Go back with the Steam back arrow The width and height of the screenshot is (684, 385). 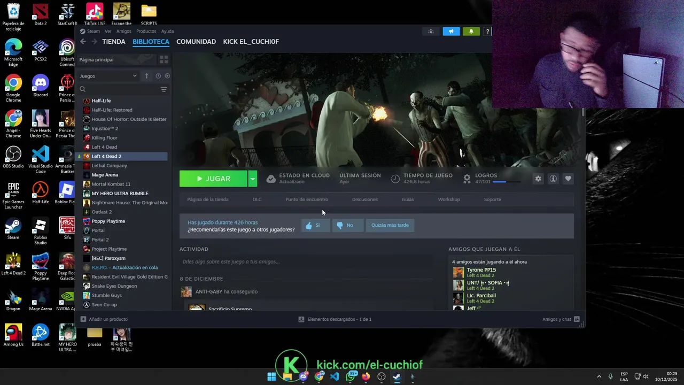(83, 42)
